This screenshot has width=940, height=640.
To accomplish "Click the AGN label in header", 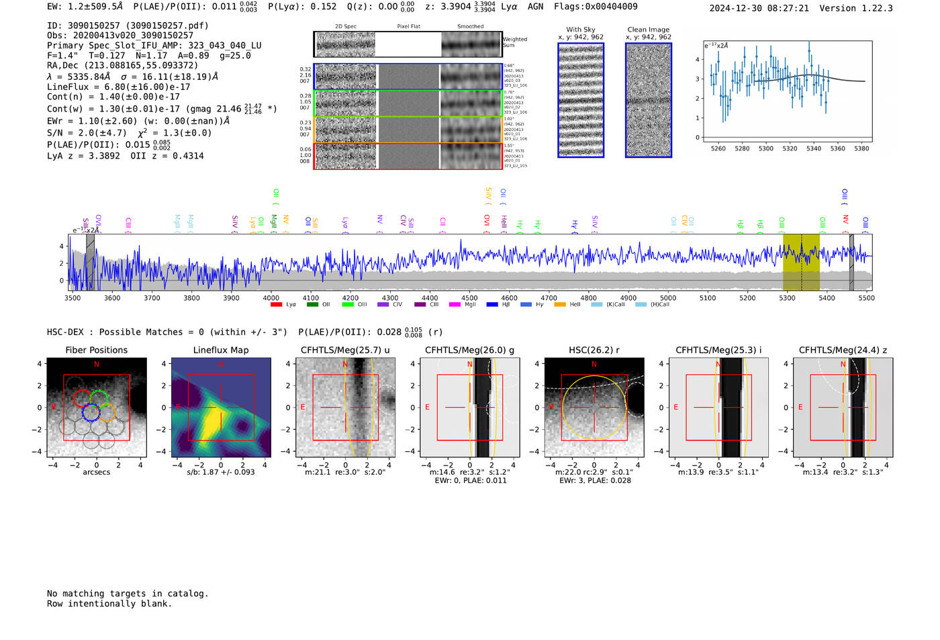I will point(536,7).
